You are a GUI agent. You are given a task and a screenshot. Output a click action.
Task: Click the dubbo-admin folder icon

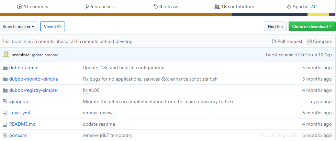[5, 68]
